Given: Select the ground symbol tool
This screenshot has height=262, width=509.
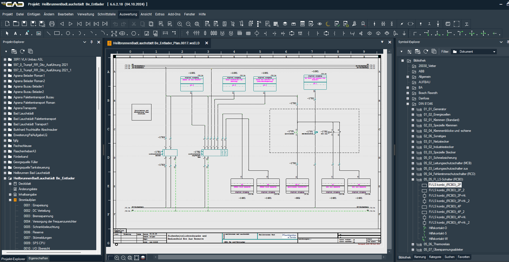Looking at the screenshot, I should click(404, 33).
